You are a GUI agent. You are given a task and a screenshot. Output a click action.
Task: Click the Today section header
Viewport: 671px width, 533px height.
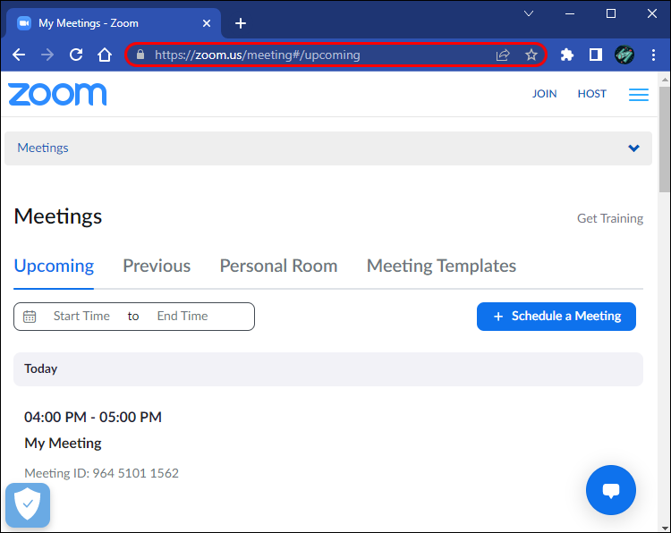pos(328,369)
